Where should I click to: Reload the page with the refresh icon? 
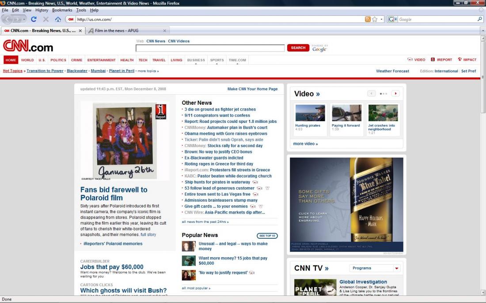tap(34, 19)
